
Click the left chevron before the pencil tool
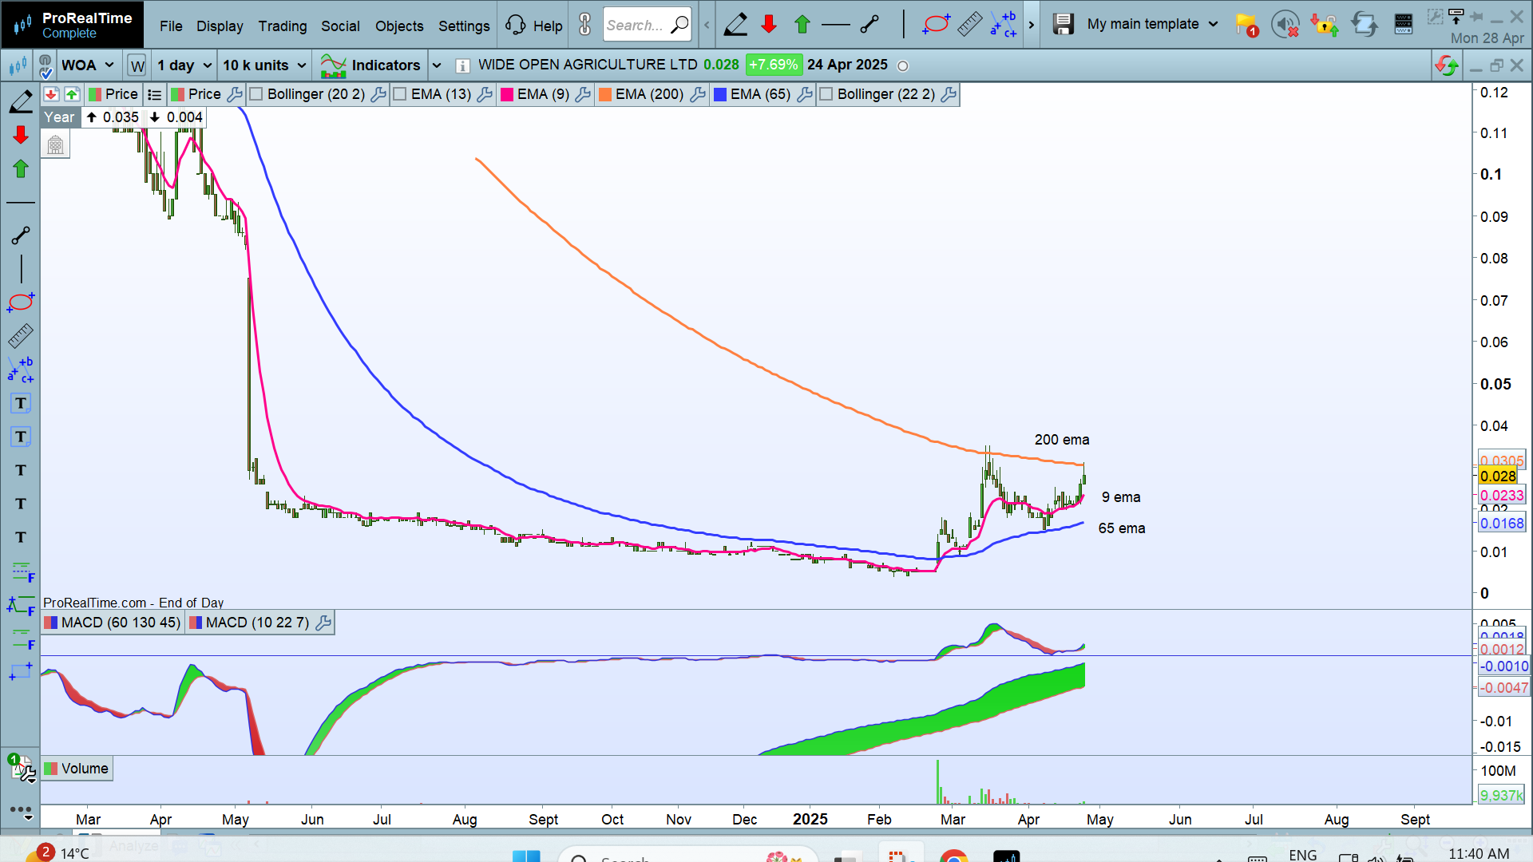(x=707, y=25)
